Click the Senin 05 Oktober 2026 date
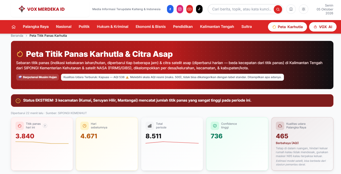 [325, 9]
